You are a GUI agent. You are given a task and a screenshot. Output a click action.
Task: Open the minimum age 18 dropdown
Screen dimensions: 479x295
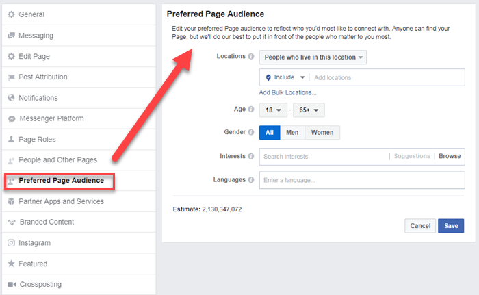(x=273, y=110)
